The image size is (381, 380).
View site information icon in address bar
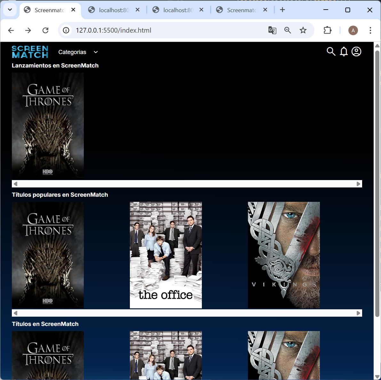[66, 30]
